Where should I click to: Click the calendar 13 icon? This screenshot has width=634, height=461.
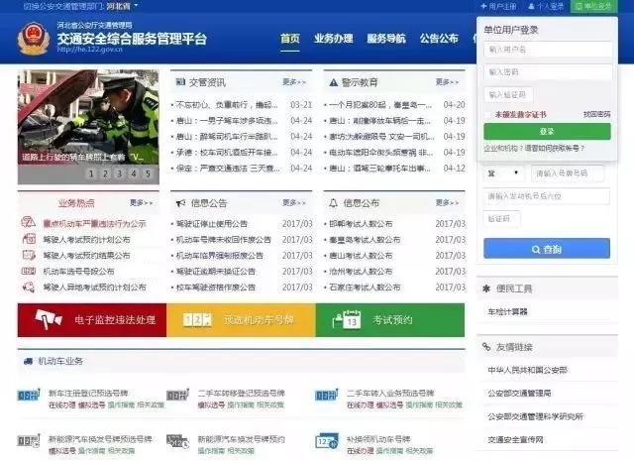pos(347,320)
